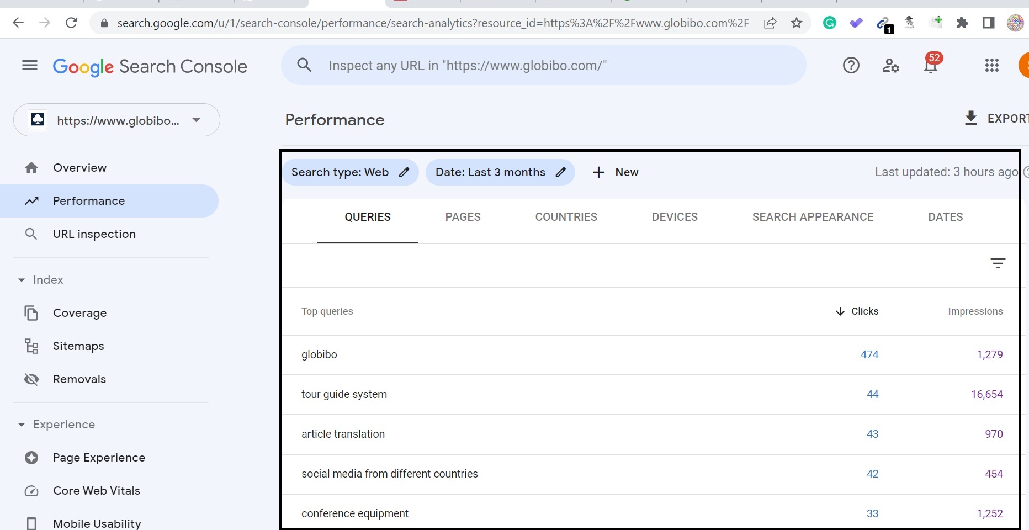Sort by the Impressions column header
The width and height of the screenshot is (1029, 530).
coord(975,311)
